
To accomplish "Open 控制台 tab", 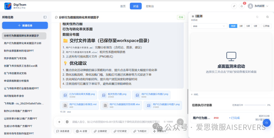I will 150,6.
